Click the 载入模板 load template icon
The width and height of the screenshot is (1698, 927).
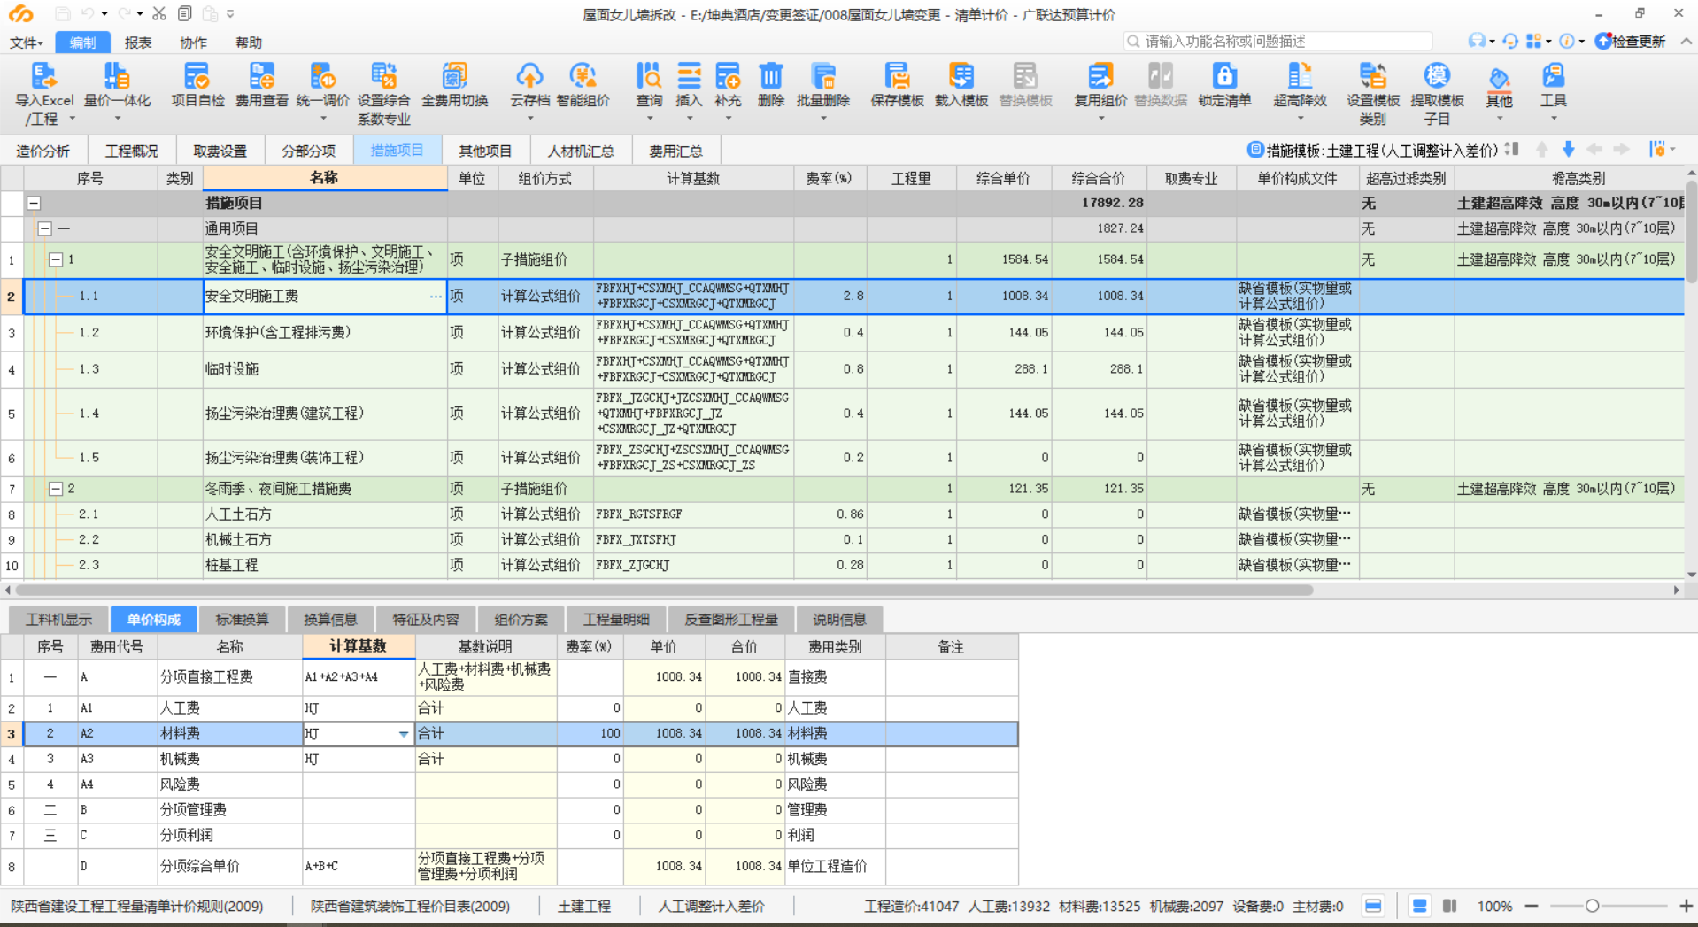tap(961, 76)
